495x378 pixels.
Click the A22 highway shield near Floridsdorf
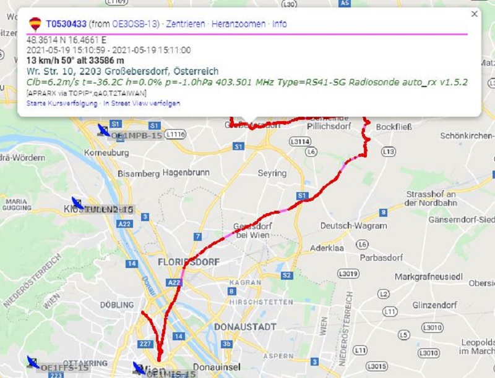point(174,282)
